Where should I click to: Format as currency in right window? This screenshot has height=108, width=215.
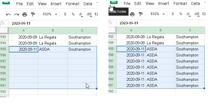[x=173, y=14]
